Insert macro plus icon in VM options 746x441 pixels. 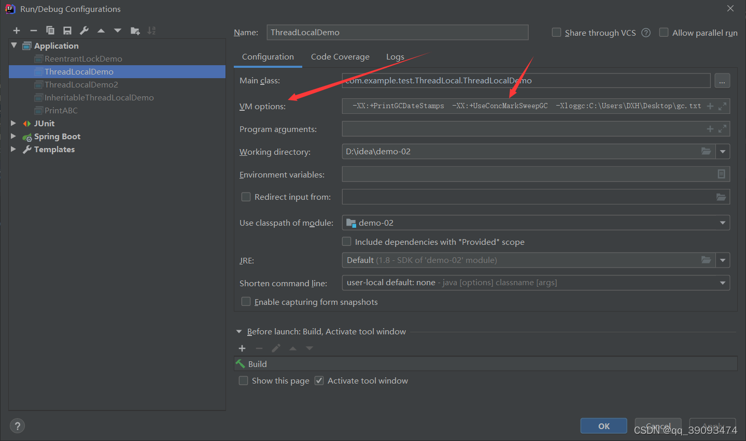click(x=710, y=106)
